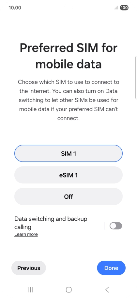Tap the clock showing 10.00
137x298 pixels.
point(15,8)
